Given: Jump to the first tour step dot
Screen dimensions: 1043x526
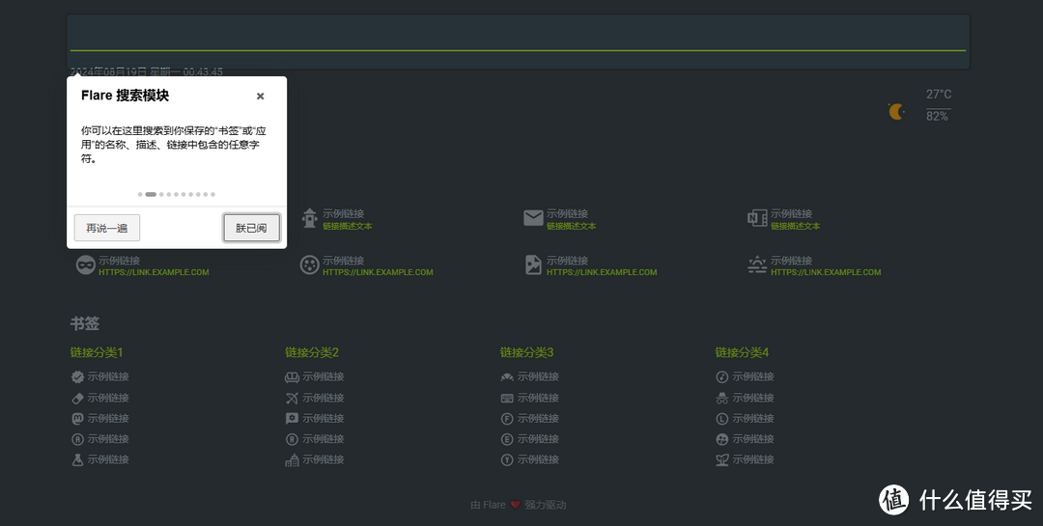Looking at the screenshot, I should [x=140, y=194].
